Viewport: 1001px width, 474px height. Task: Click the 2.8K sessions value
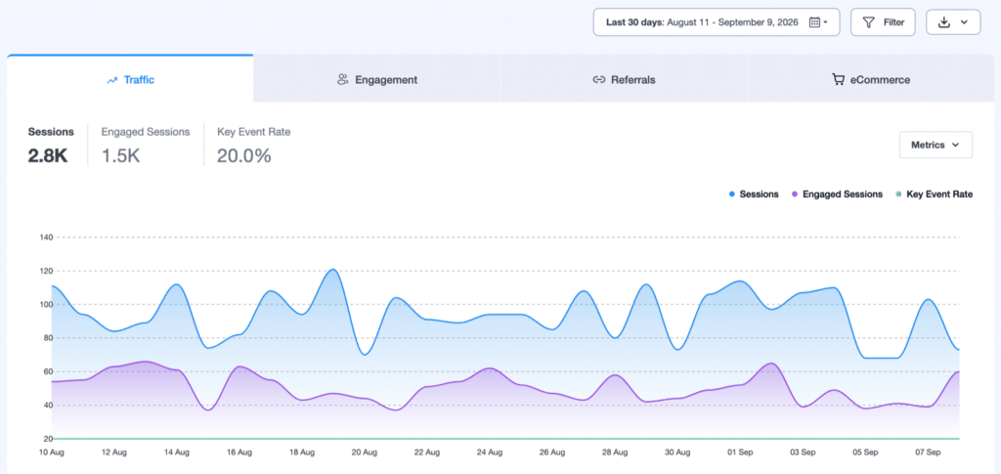[48, 155]
